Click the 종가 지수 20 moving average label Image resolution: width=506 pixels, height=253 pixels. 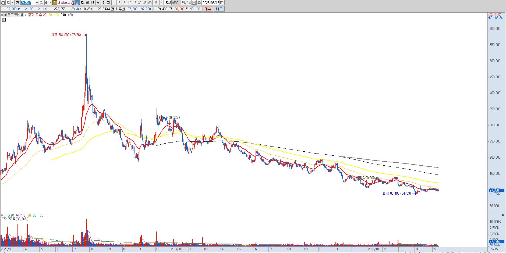(x=37, y=15)
